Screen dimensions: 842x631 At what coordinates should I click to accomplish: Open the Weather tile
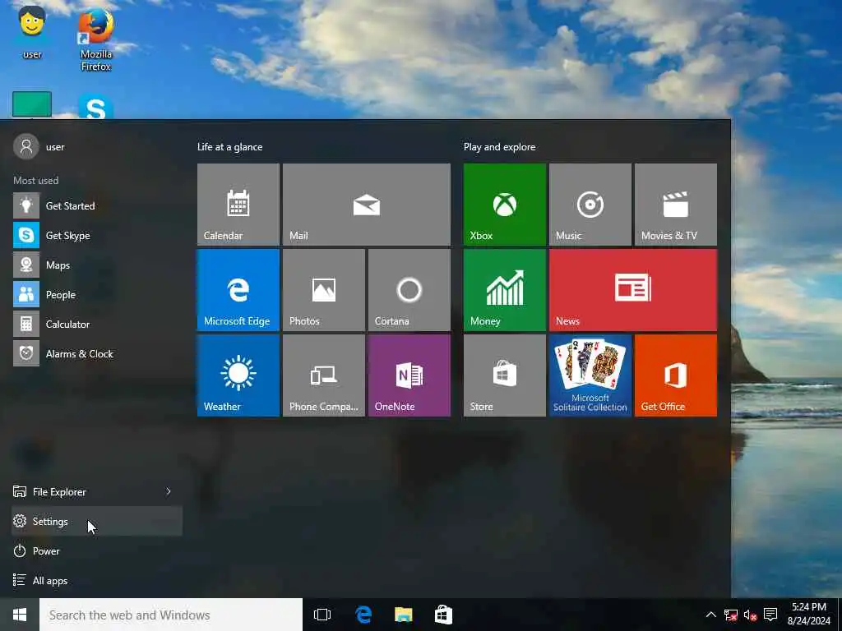(x=238, y=375)
